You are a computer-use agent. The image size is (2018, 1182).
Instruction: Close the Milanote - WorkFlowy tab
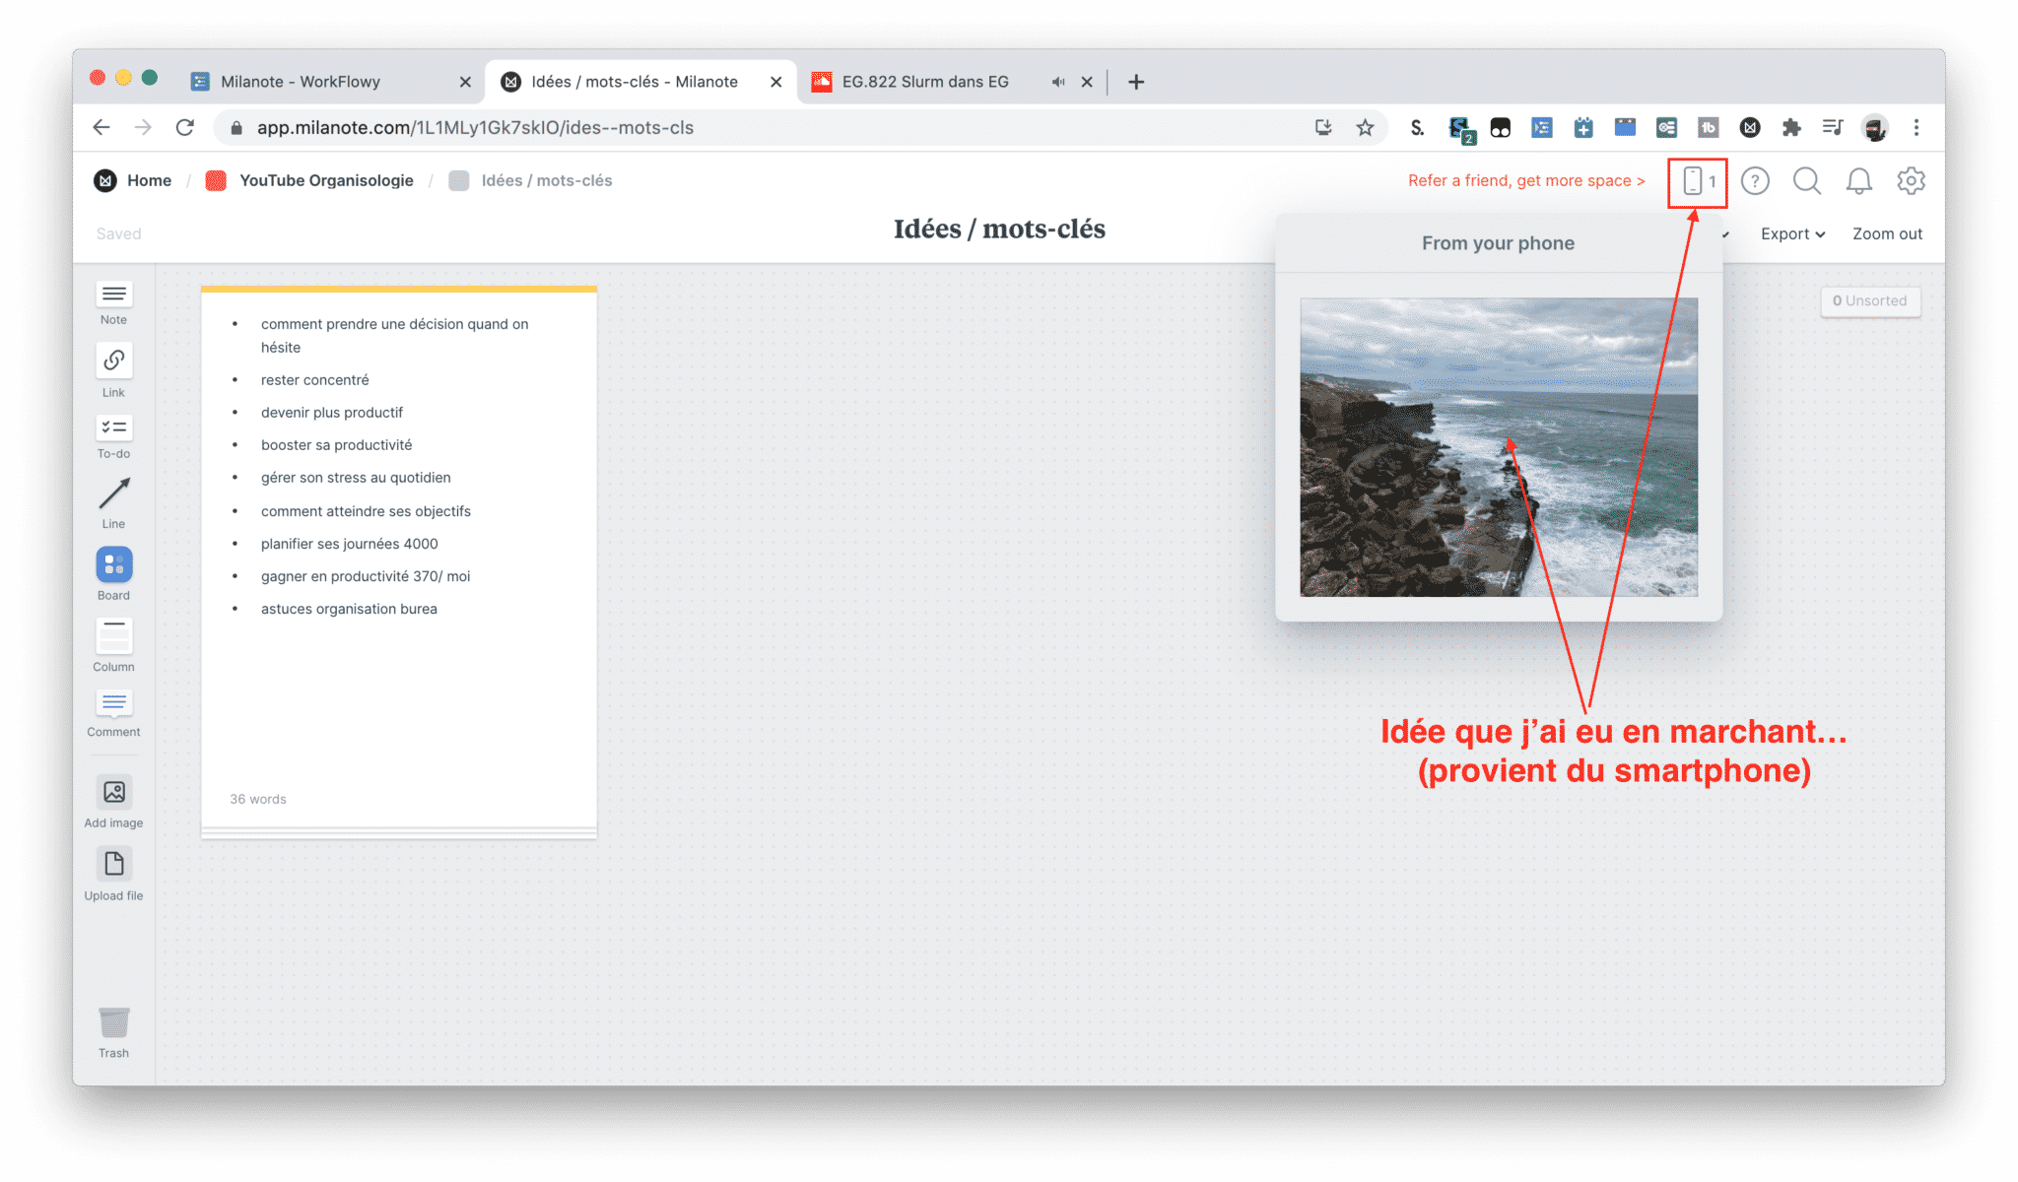click(465, 82)
